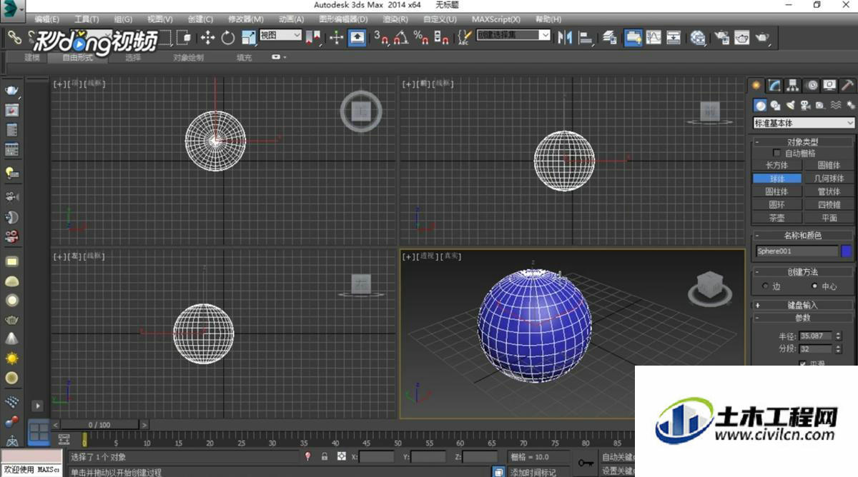Screen dimensions: 858x477
Task: Select the Rotate tool in main toolbar
Action: [227, 37]
